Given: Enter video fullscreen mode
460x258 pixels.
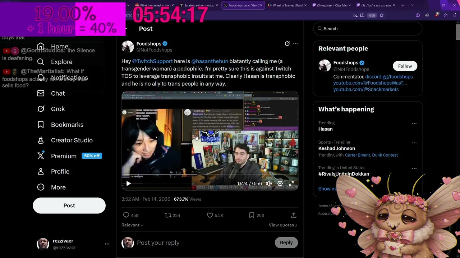Looking at the screenshot, I should coord(291,183).
